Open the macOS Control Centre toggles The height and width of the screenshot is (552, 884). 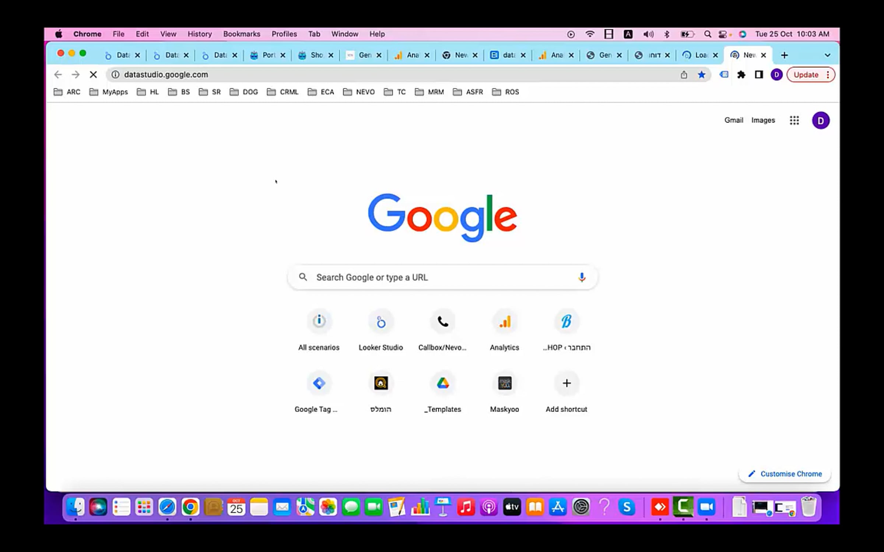(x=722, y=34)
